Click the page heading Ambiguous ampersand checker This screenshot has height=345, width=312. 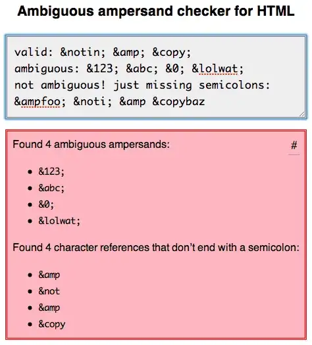[156, 11]
